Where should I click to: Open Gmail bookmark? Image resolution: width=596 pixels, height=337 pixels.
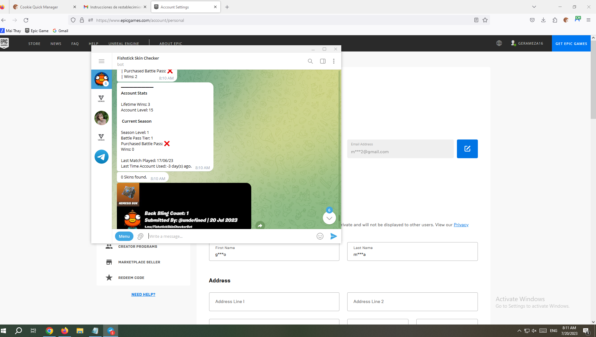click(x=60, y=31)
